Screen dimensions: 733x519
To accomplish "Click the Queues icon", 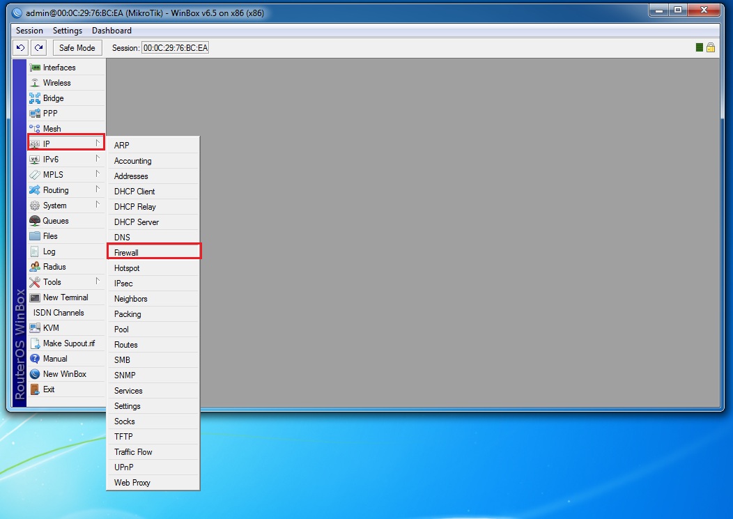I will click(35, 221).
